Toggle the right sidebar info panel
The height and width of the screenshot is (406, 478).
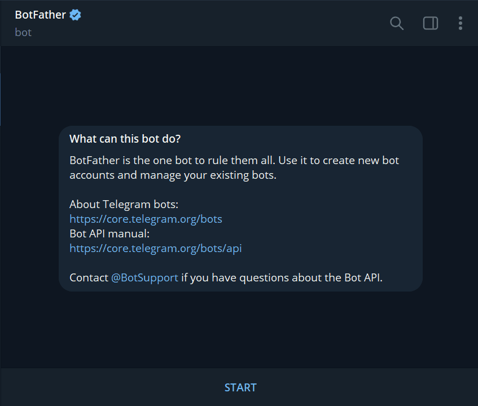click(x=431, y=23)
